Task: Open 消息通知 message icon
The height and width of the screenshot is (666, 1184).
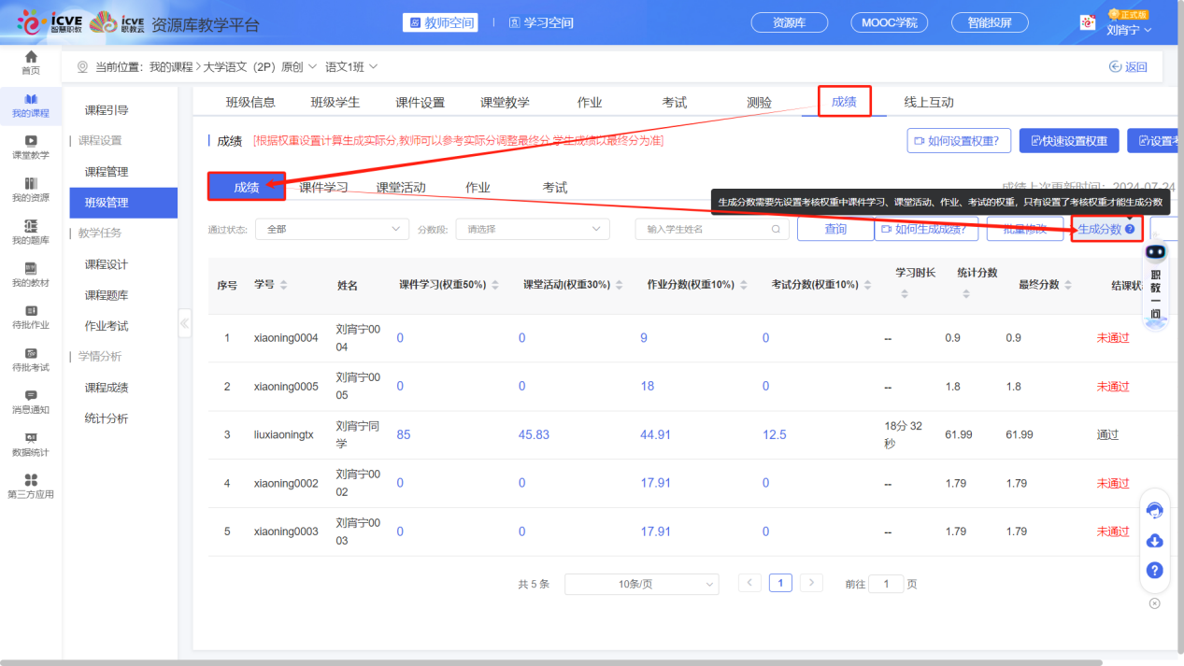Action: 31,396
